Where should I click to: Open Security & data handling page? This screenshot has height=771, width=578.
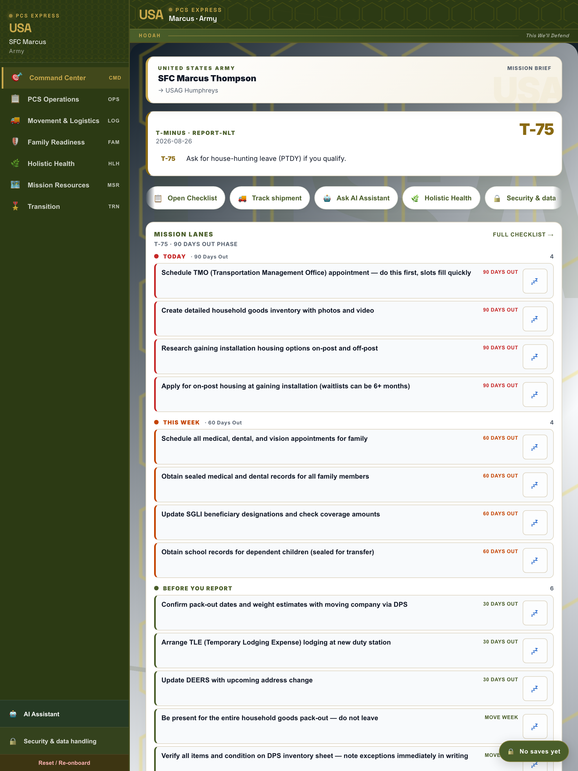(x=65, y=741)
